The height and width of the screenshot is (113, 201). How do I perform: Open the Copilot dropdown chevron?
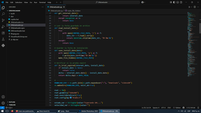tap(144, 2)
